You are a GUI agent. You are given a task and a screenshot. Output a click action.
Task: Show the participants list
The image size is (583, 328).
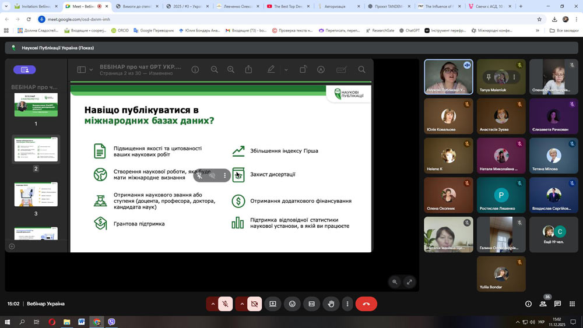click(x=543, y=304)
